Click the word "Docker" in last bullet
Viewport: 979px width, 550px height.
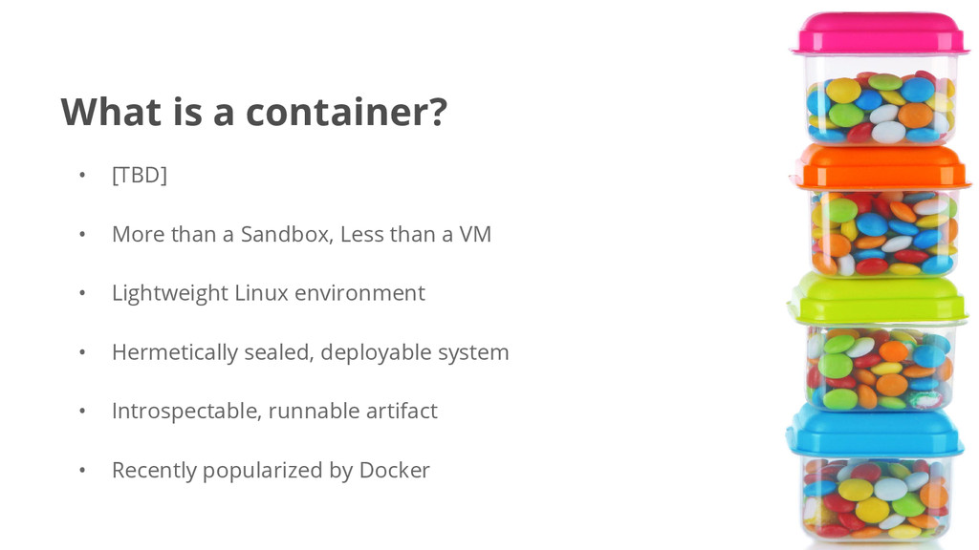pyautogui.click(x=395, y=470)
